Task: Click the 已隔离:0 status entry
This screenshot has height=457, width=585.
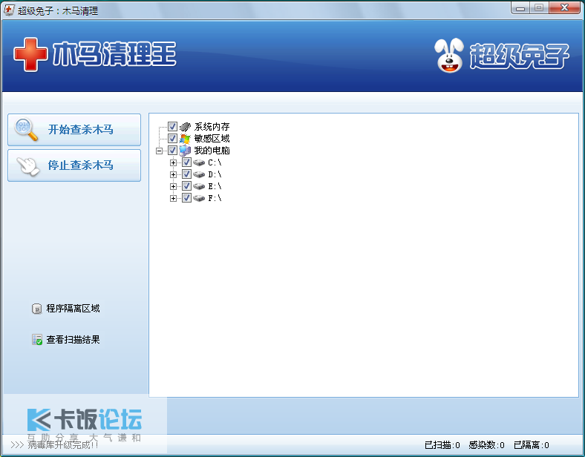Action: 532,445
